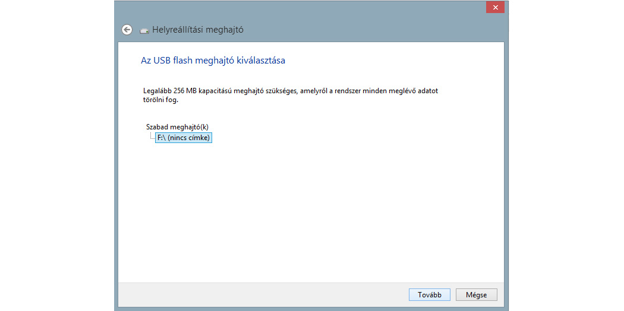The image size is (624, 311).
Task: Click the recovery drive icon in header
Action: pos(144,30)
